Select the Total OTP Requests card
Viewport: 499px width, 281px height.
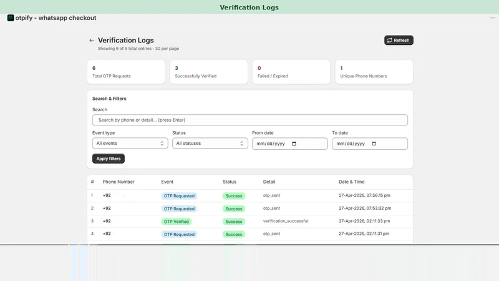(x=126, y=72)
